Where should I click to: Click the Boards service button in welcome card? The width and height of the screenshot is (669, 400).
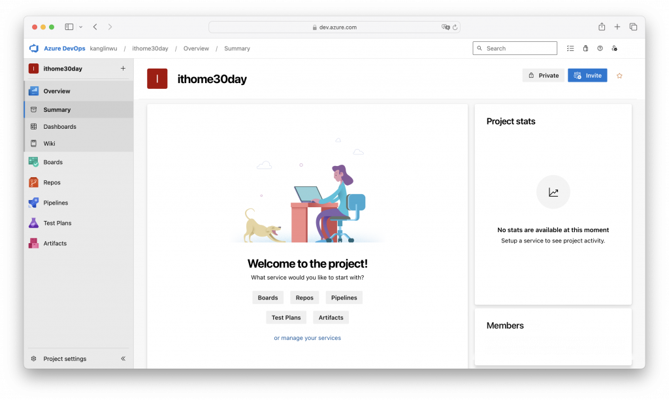pyautogui.click(x=268, y=297)
